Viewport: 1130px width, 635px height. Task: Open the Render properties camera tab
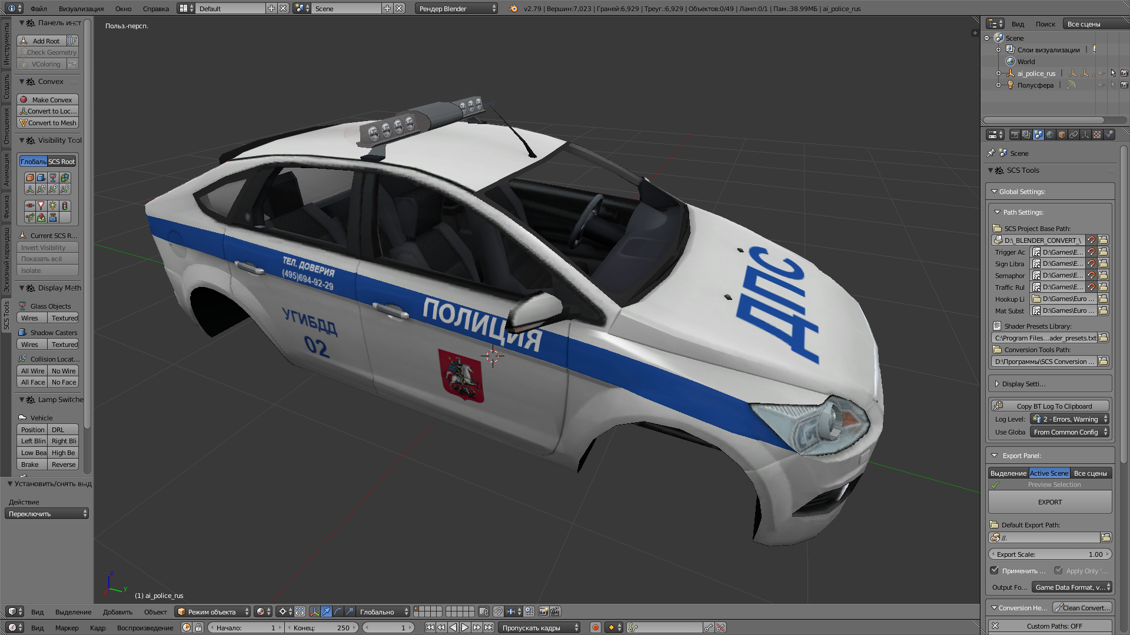pyautogui.click(x=1015, y=135)
